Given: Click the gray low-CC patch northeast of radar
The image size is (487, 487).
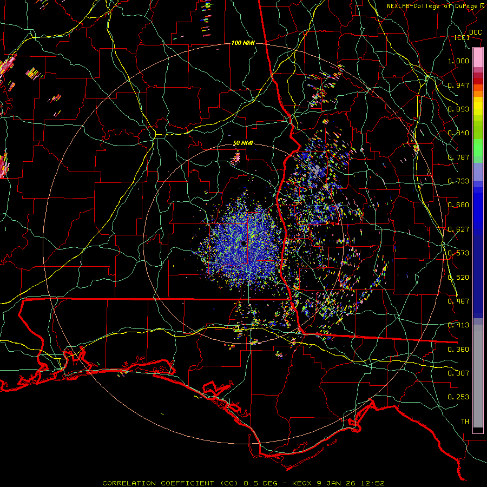Looking at the screenshot, I should (x=317, y=170).
